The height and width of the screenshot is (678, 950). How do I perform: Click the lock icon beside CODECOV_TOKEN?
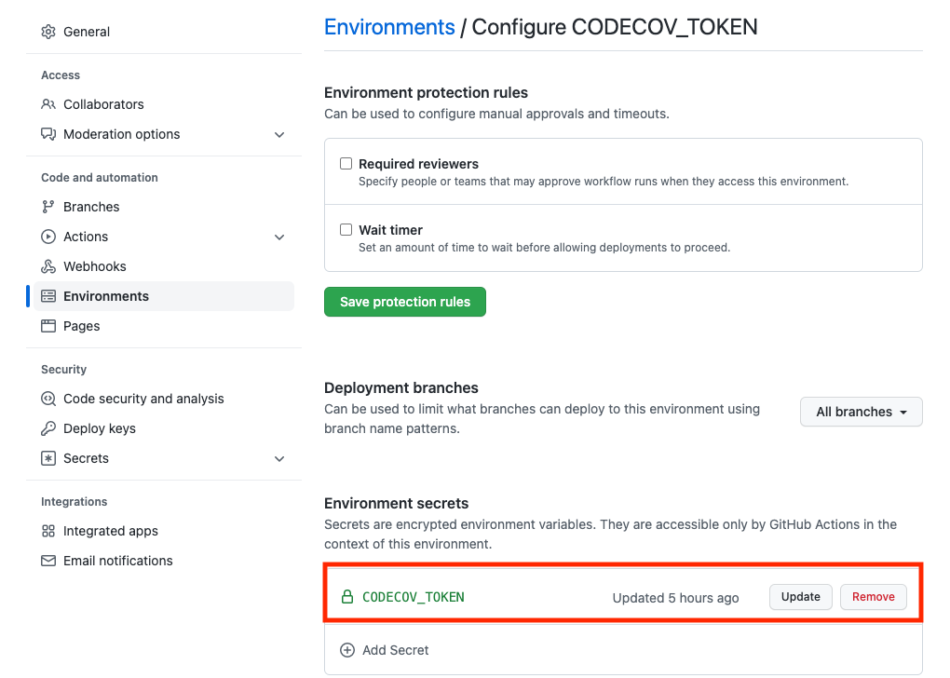coord(347,597)
